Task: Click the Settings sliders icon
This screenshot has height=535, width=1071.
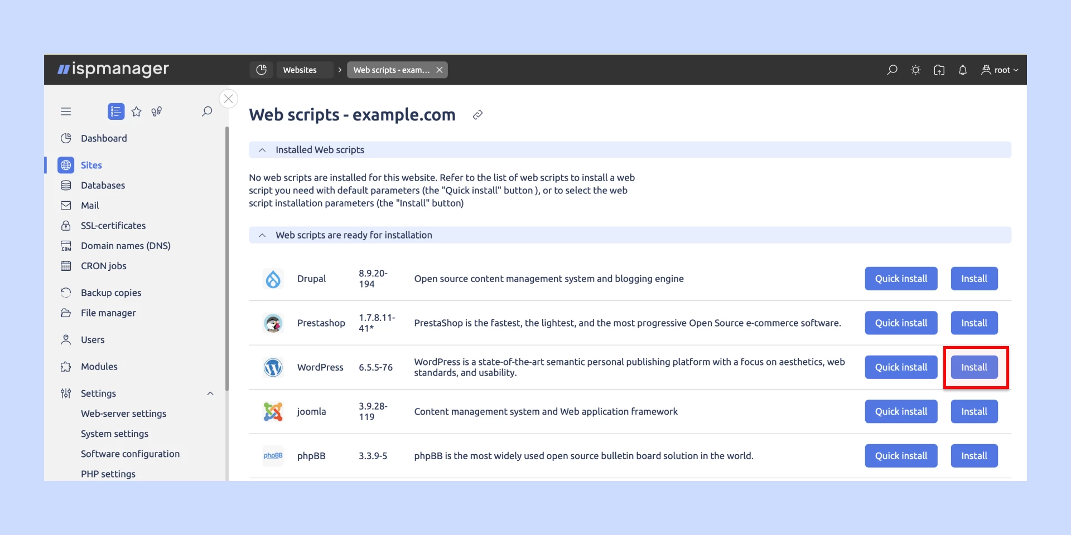Action: pyautogui.click(x=66, y=393)
